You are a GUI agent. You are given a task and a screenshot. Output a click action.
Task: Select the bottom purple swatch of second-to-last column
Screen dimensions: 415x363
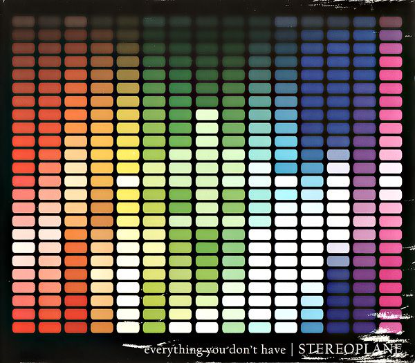(365, 327)
